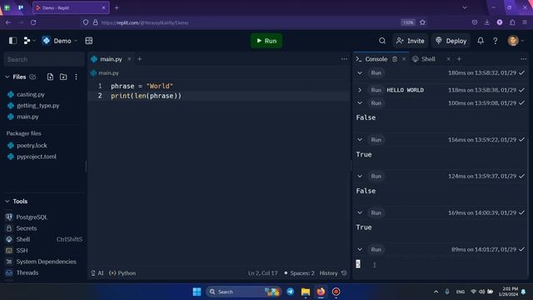Click the Windows taskbar Search box
Screen dimensions: 533x300
coord(243,292)
